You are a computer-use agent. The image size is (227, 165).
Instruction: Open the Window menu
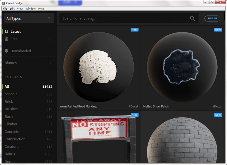[30, 9]
